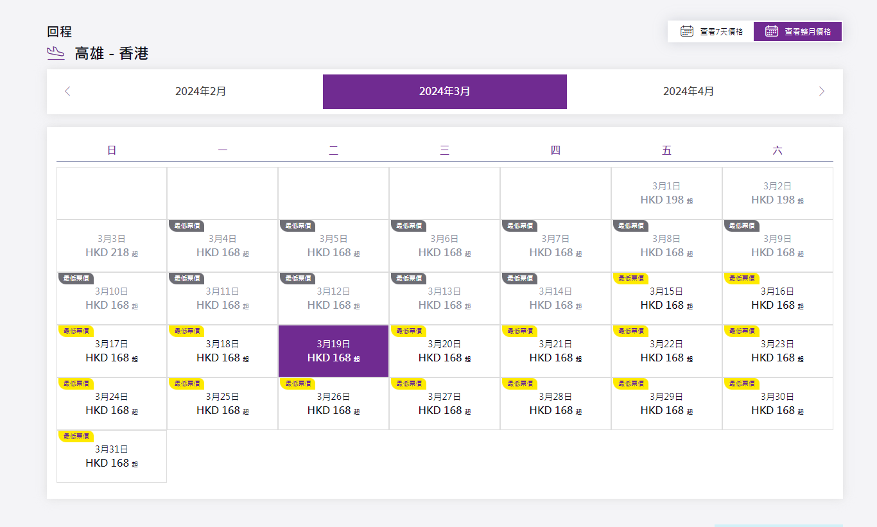Choose 3月28日 HKD 168 fare
Screen dimensions: 877x527
(x=555, y=404)
